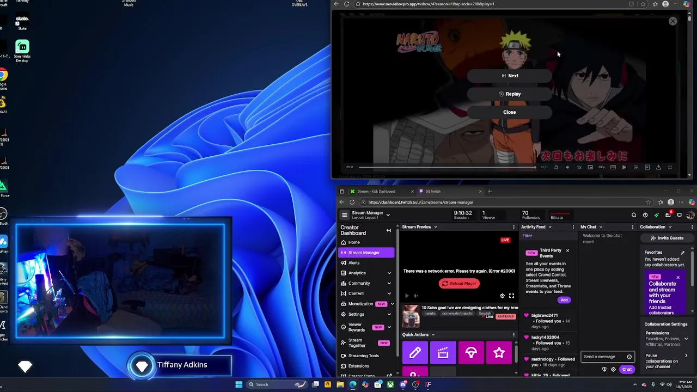The height and width of the screenshot is (392, 697).
Task: Open emote picker in chat box
Action: [629, 357]
